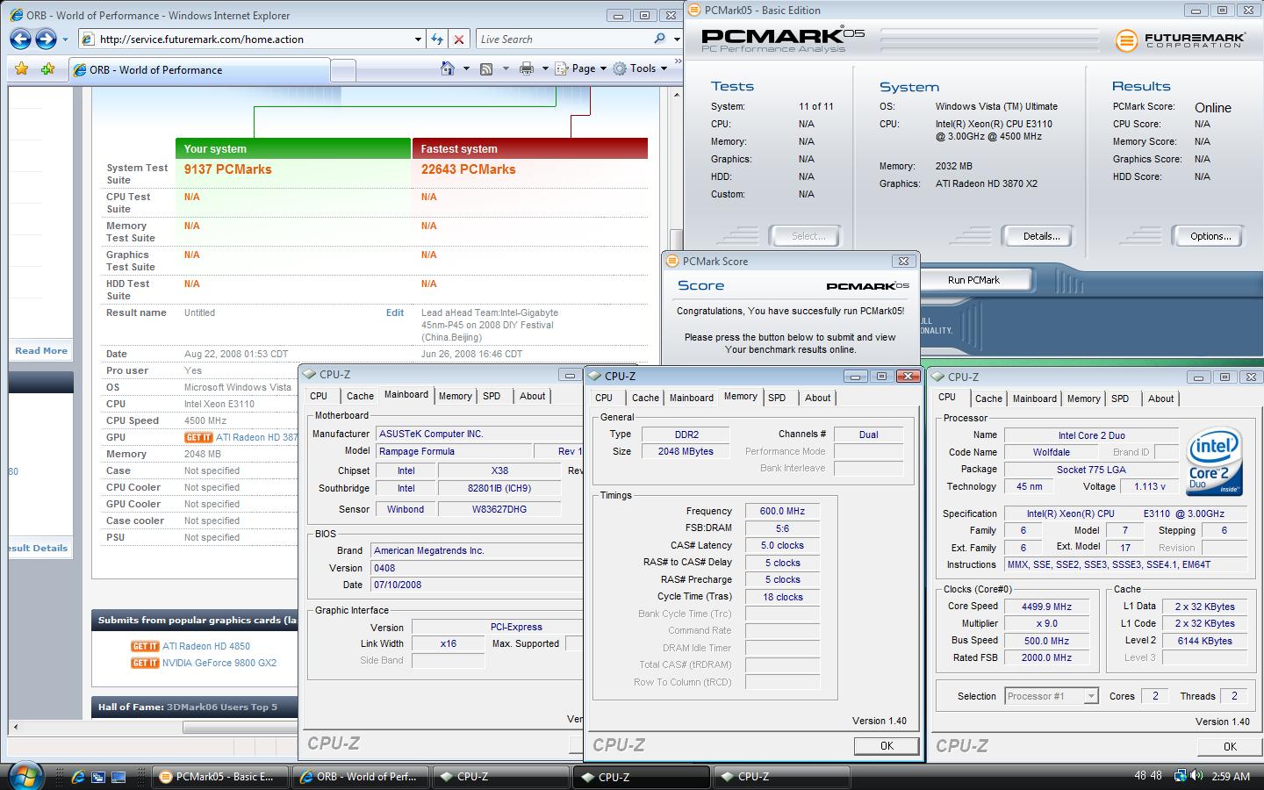Open the ATI Radeon HD 4850 link
The height and width of the screenshot is (790, 1264).
coord(206,646)
